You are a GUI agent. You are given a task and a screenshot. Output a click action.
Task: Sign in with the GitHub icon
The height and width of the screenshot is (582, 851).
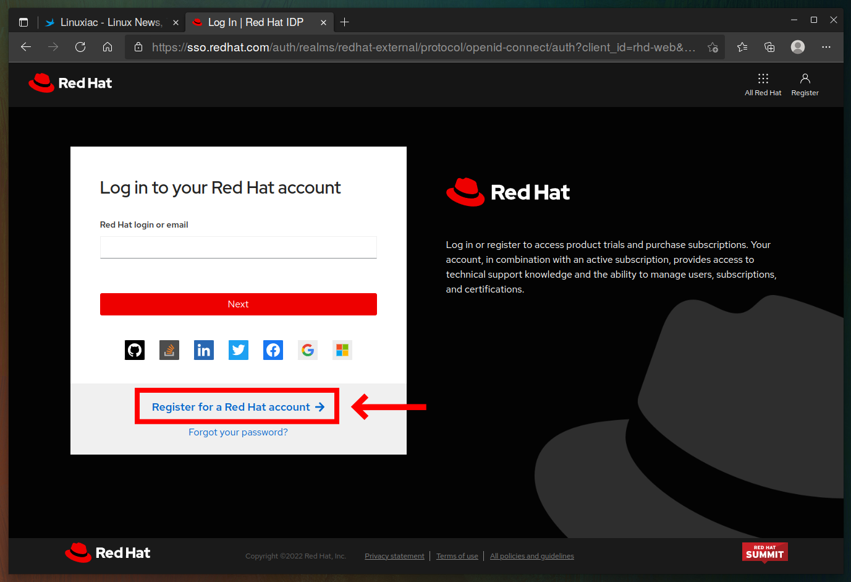click(135, 350)
